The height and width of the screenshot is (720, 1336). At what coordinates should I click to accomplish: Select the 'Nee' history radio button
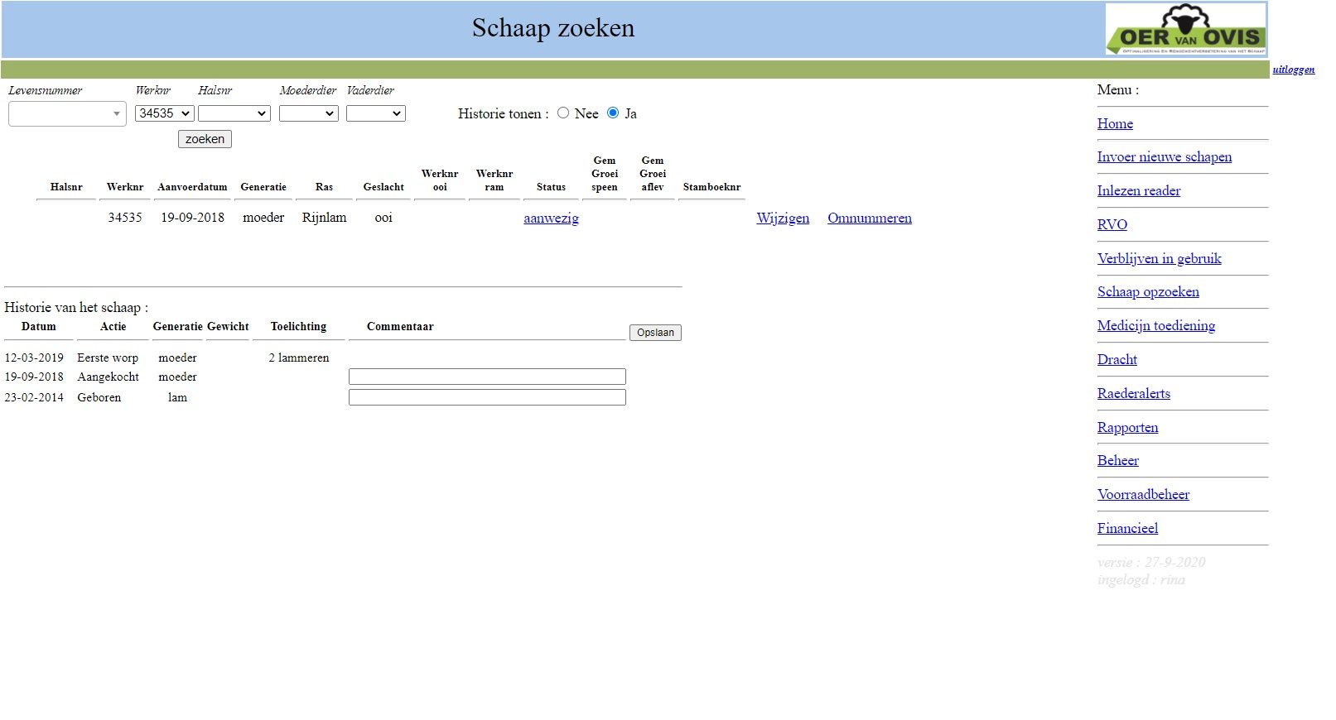coord(563,113)
